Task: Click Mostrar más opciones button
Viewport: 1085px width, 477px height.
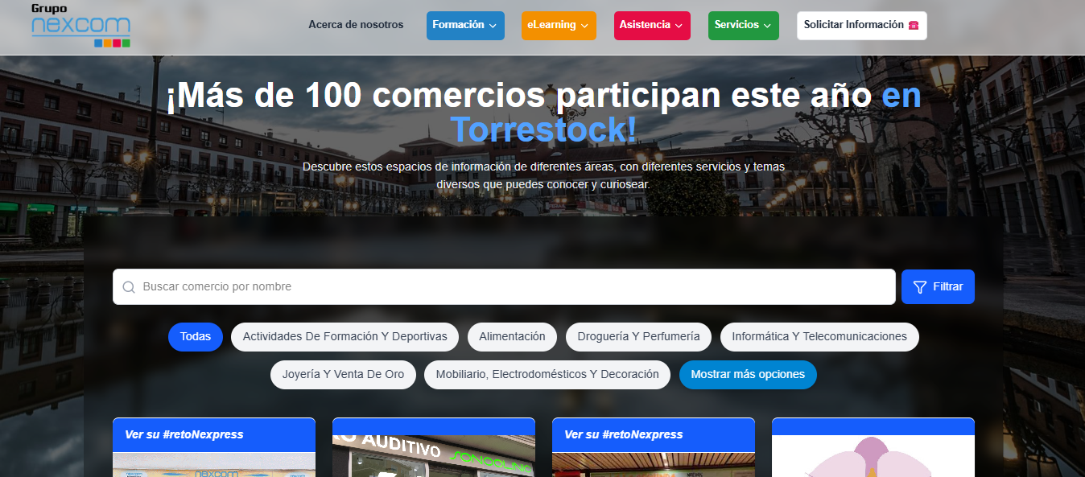Action: tap(748, 374)
